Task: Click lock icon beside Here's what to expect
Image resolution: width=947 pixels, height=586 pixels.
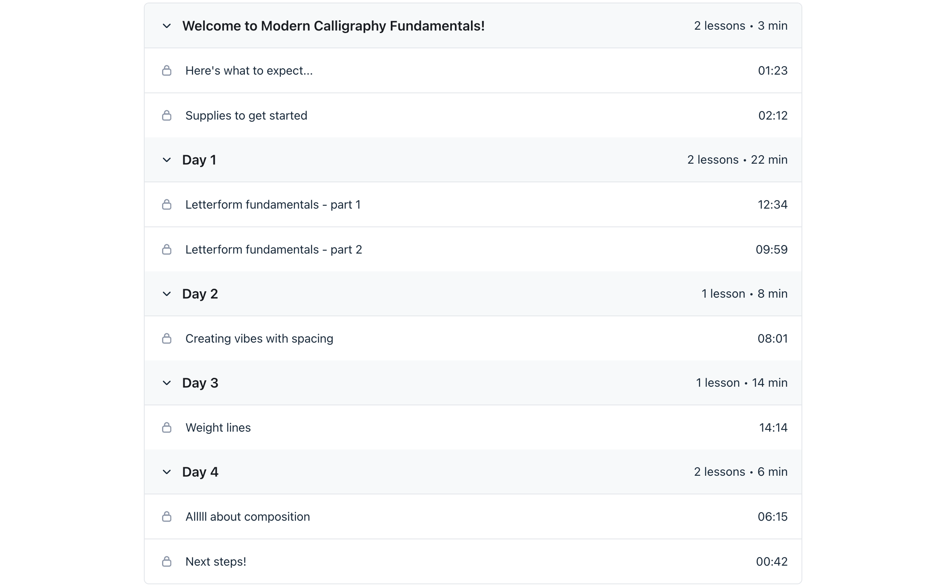Action: coord(167,70)
